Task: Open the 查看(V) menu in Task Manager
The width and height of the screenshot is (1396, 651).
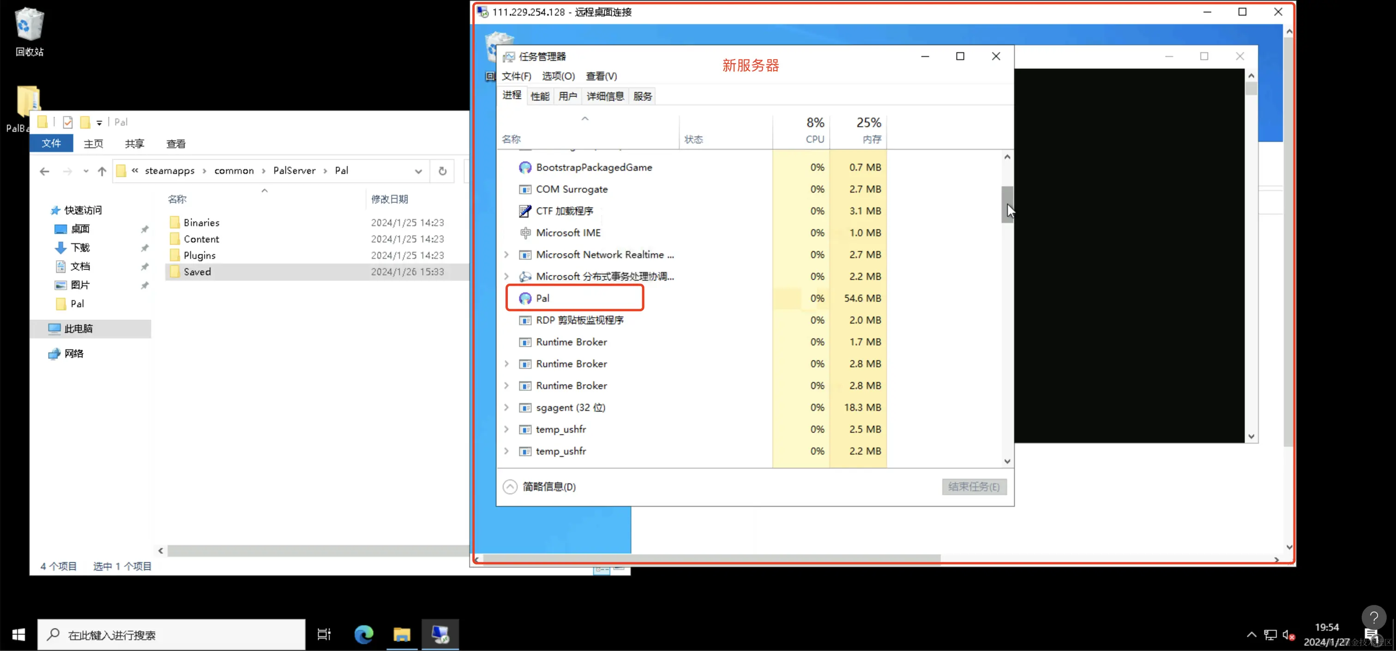Action: pos(601,77)
